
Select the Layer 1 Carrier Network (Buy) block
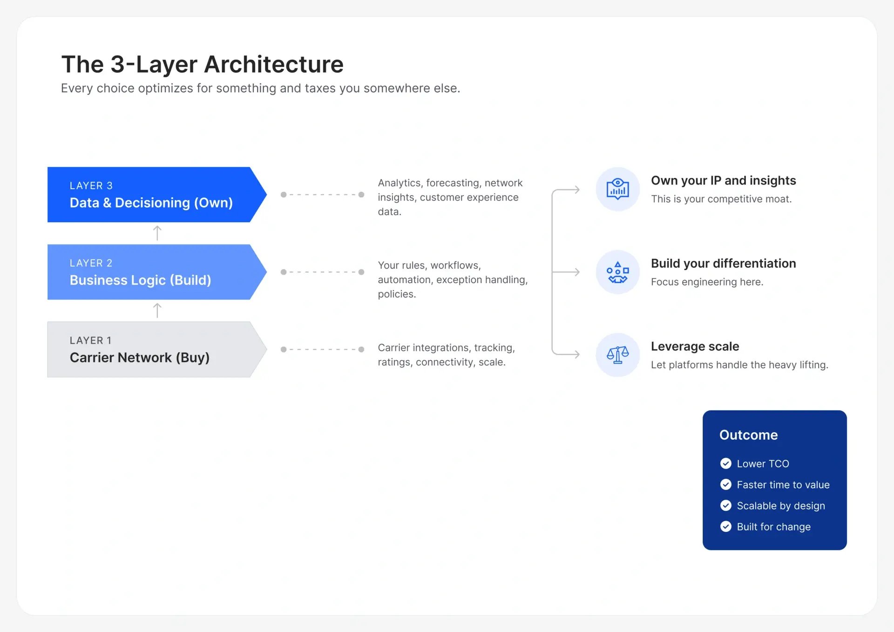pos(157,349)
